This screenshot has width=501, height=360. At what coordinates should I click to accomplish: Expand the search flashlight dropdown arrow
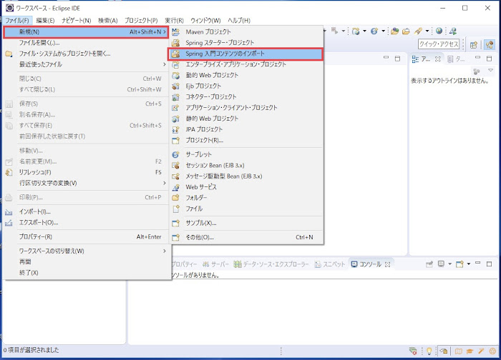(427, 31)
